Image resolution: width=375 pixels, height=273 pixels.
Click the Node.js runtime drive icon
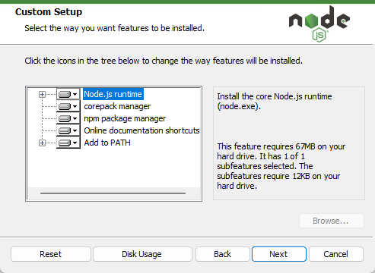(65, 95)
